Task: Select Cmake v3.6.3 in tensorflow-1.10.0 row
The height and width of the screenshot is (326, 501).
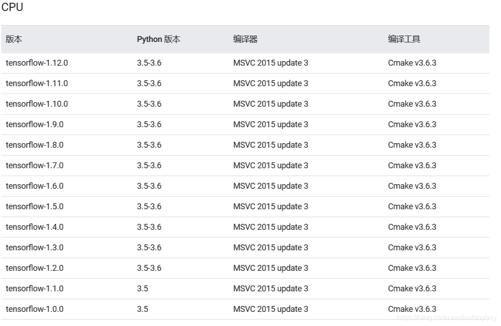Action: (412, 104)
